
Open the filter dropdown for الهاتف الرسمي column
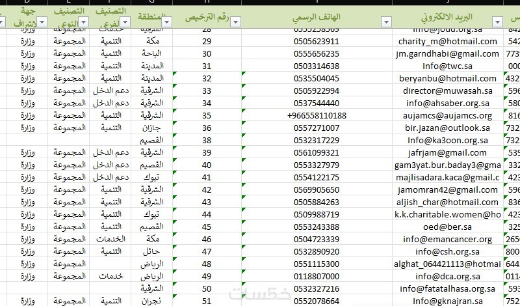386,22
